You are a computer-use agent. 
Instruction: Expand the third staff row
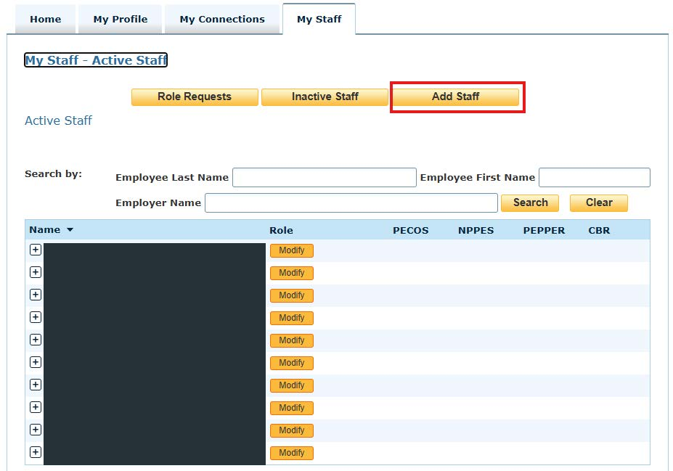pos(36,295)
